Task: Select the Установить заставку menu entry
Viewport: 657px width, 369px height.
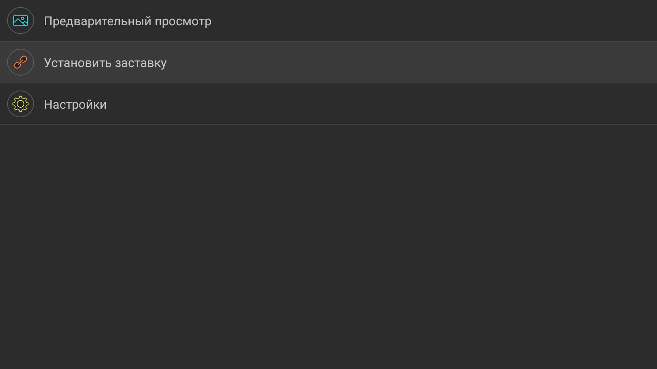Action: coord(328,62)
